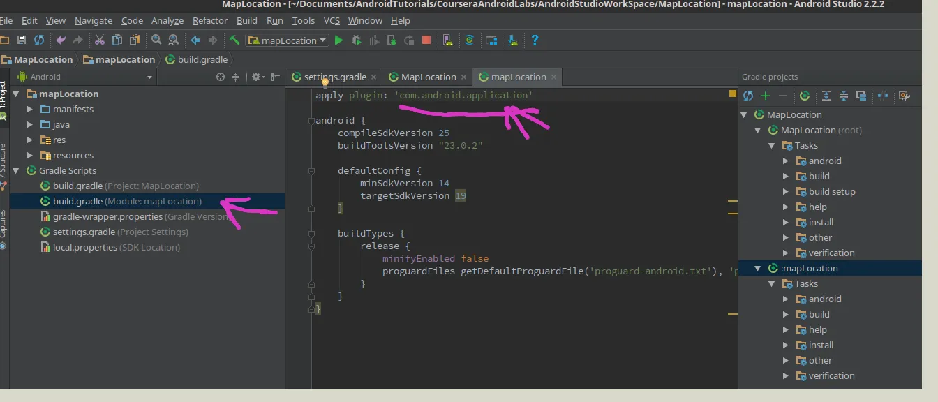Open Project panel settings gear
This screenshot has width=938, height=402.
click(x=257, y=77)
